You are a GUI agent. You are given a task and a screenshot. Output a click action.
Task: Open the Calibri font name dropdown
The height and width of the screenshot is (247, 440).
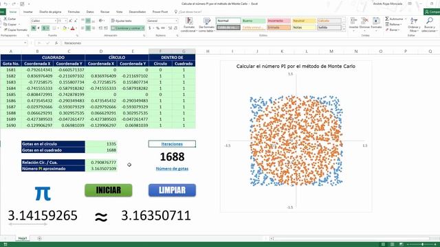pyautogui.click(x=55, y=21)
